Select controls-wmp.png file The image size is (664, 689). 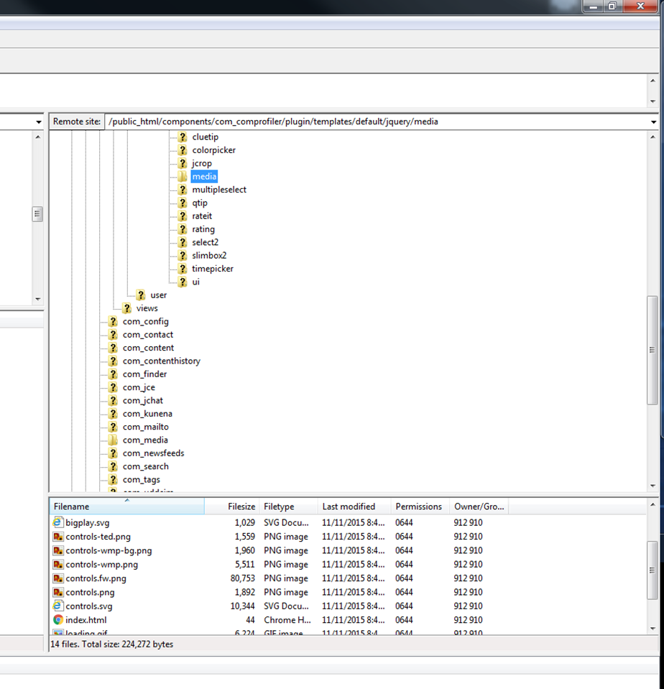101,565
